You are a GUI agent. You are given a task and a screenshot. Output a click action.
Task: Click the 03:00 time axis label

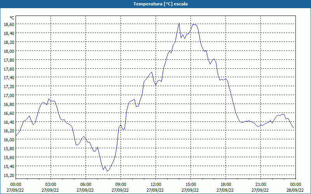coord(51,185)
